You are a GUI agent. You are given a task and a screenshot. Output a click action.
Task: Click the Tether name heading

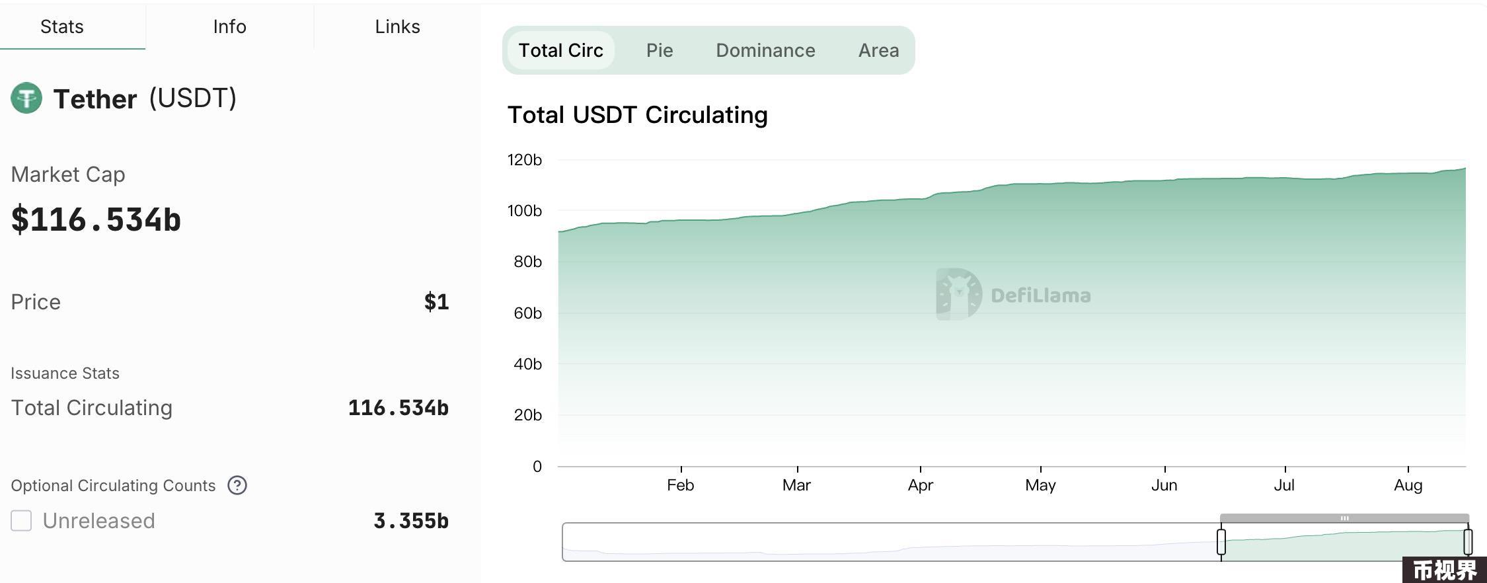[95, 99]
